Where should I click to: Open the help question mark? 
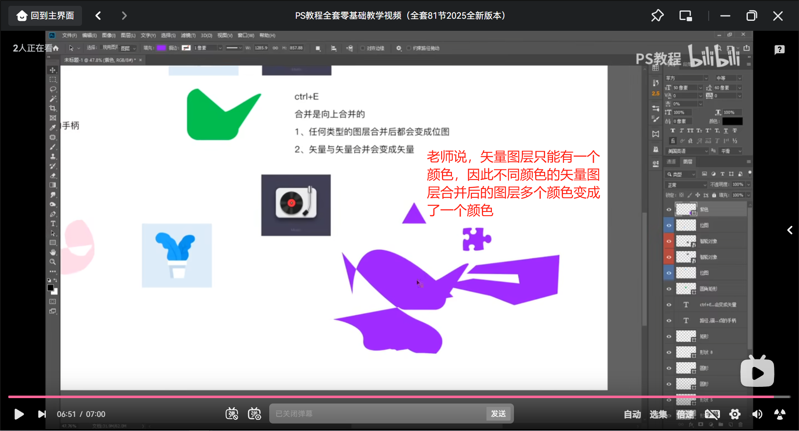(779, 50)
